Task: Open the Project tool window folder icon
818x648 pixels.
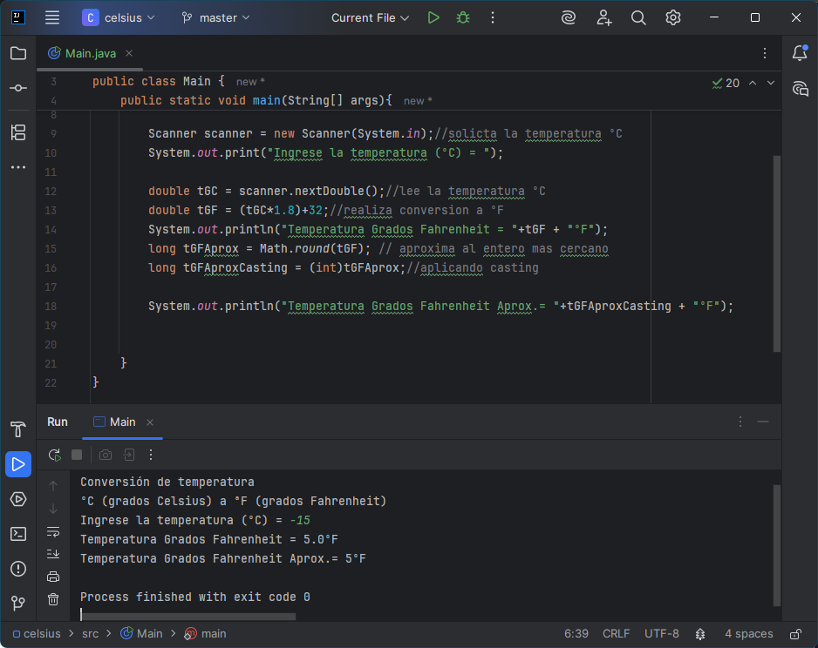Action: [18, 53]
